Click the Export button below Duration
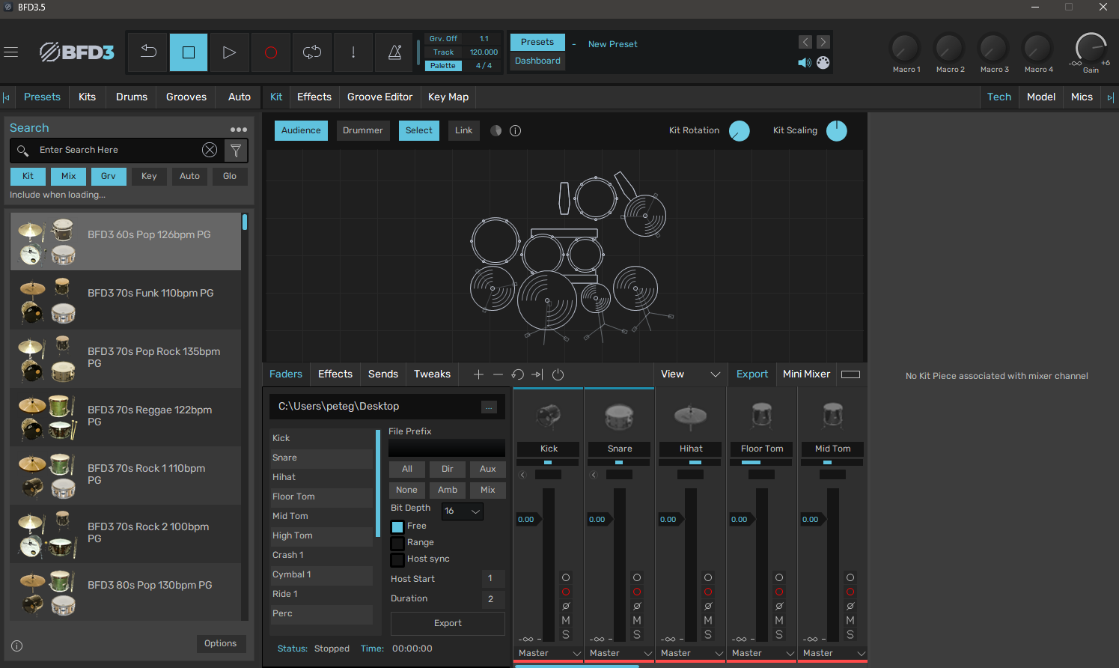 click(448, 623)
